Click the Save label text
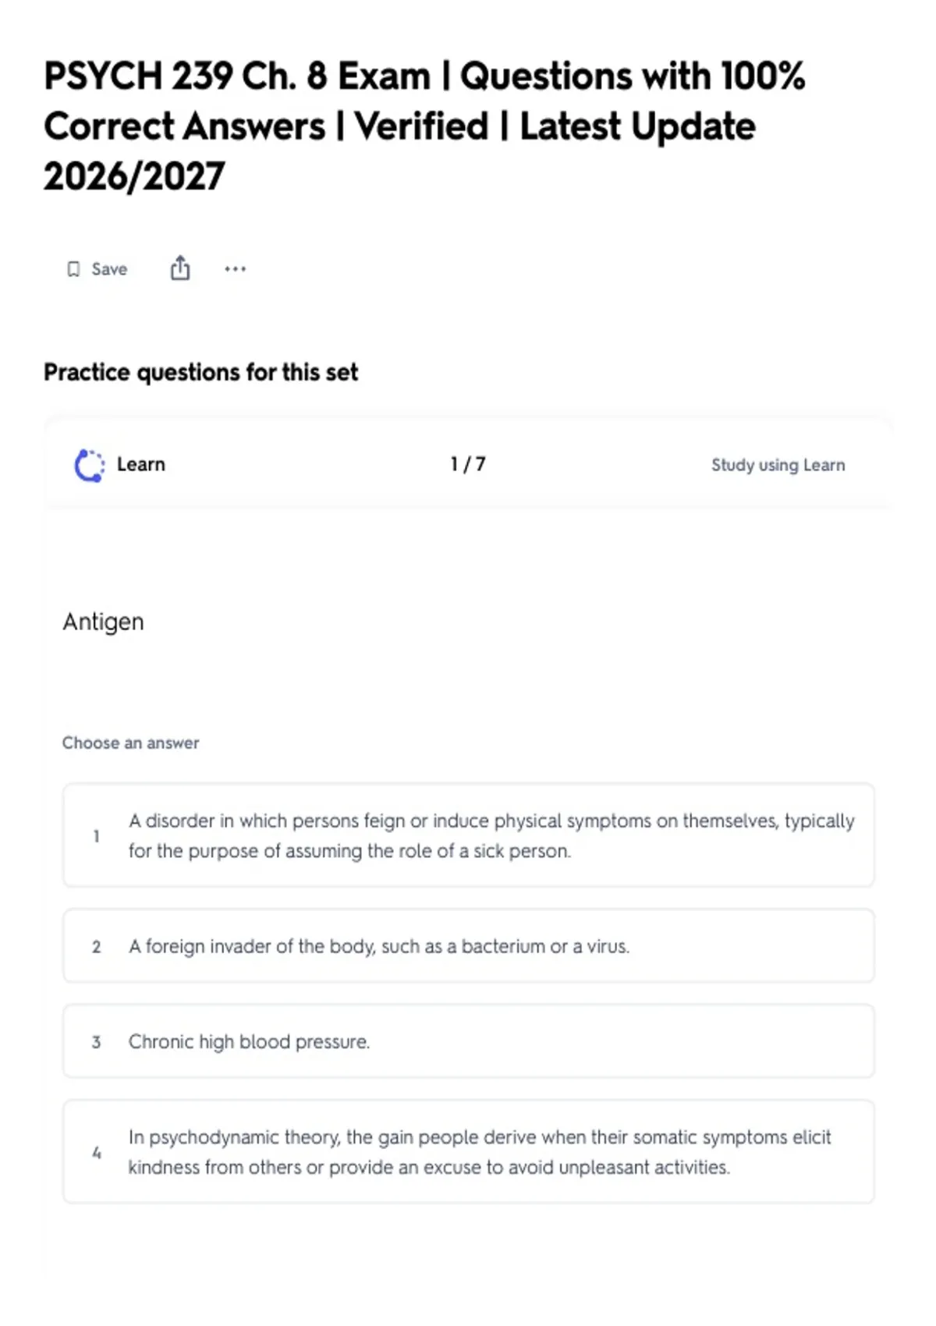Screen dimensions: 936x1326 coord(109,269)
